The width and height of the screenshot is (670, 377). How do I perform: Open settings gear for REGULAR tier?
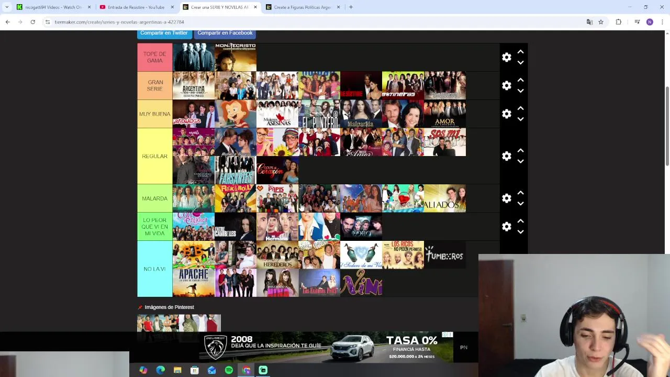click(x=506, y=156)
